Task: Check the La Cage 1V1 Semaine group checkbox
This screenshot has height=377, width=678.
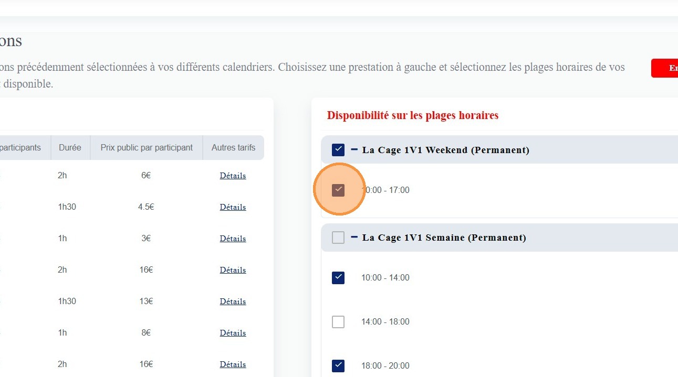Action: coord(338,238)
